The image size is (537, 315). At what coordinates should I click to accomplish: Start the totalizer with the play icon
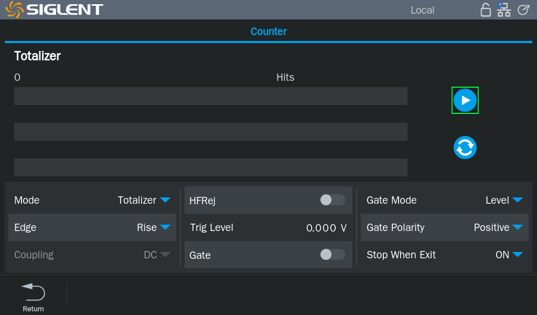[465, 100]
